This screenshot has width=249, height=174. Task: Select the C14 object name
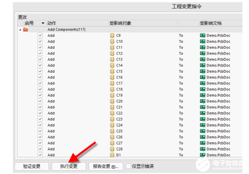119,65
